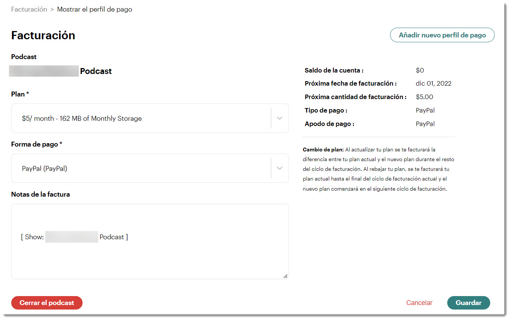Click 'Próxima cantidad de facturación' label
510x320 pixels.
click(356, 97)
